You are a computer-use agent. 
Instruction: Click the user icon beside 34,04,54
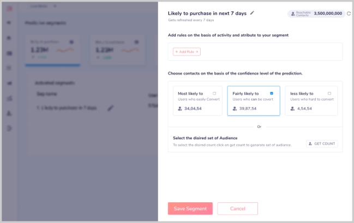[180, 109]
